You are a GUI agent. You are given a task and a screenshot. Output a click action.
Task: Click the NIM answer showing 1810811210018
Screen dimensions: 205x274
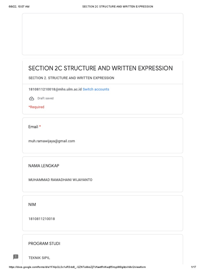pyautogui.click(x=42, y=219)
